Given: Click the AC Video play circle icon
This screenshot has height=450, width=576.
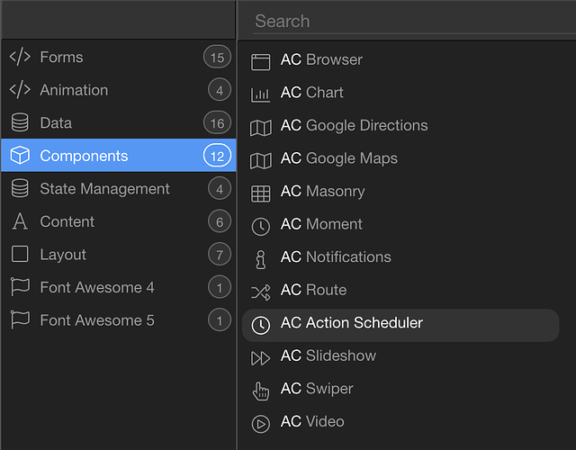Looking at the screenshot, I should point(260,424).
